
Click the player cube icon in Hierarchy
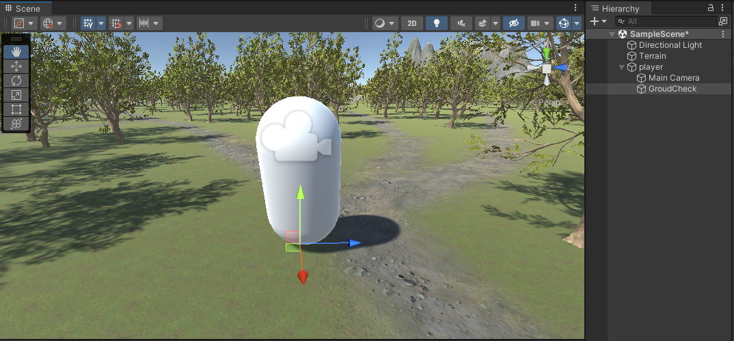(x=632, y=67)
